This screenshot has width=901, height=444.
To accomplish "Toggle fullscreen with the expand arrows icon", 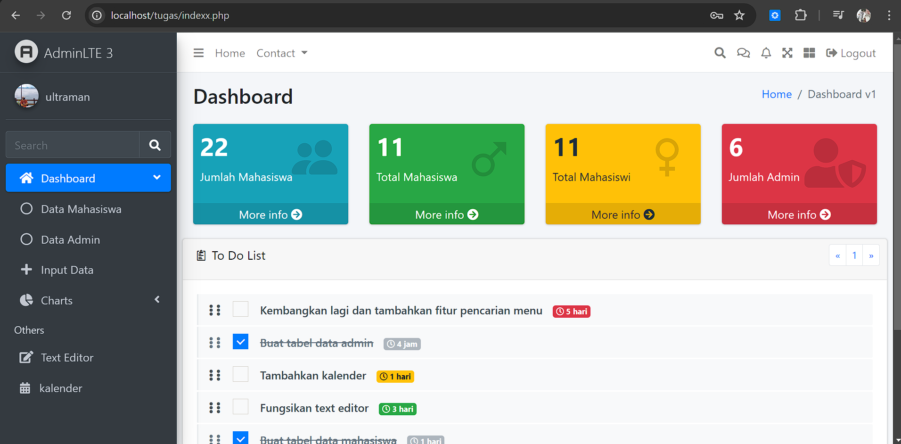I will point(787,53).
